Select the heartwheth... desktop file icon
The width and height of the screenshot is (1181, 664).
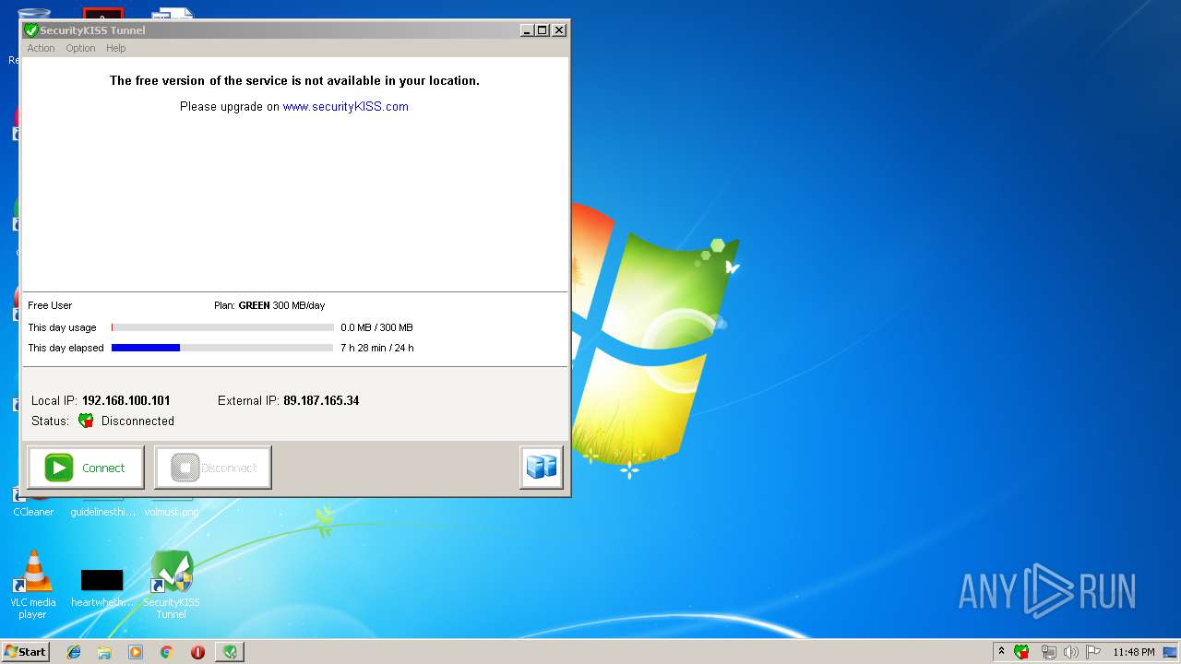pyautogui.click(x=101, y=580)
